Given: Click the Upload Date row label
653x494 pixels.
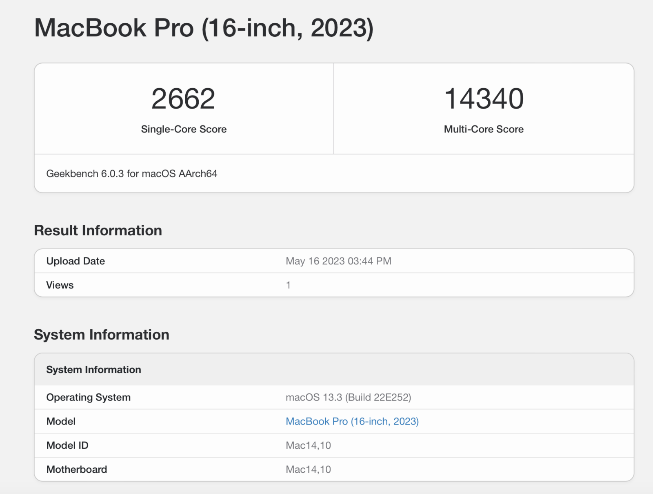Looking at the screenshot, I should pos(76,261).
